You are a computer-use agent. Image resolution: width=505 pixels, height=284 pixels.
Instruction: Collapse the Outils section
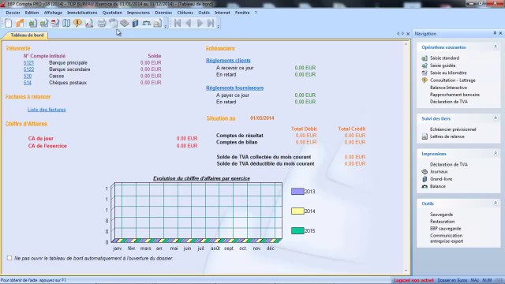click(496, 204)
